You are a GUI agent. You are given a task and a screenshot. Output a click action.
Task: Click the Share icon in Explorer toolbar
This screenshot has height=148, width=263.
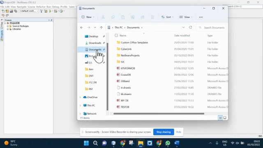pyautogui.click(x=143, y=17)
